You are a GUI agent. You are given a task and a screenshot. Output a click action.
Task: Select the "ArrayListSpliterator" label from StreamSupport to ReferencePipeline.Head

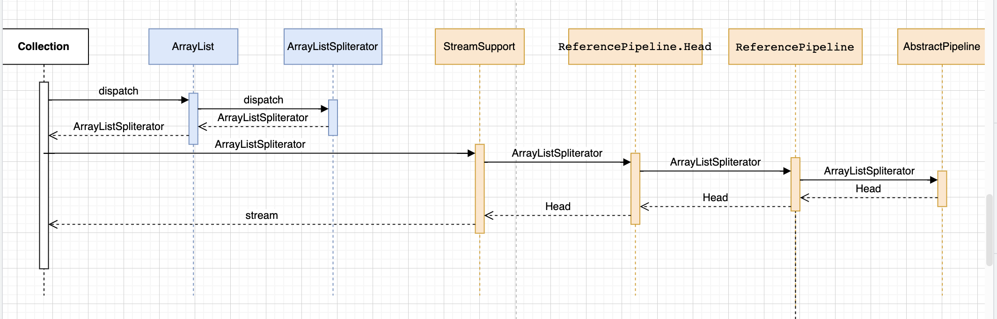pos(557,153)
